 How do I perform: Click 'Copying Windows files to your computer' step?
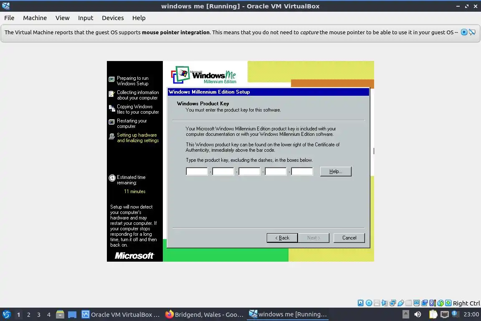click(x=134, y=110)
